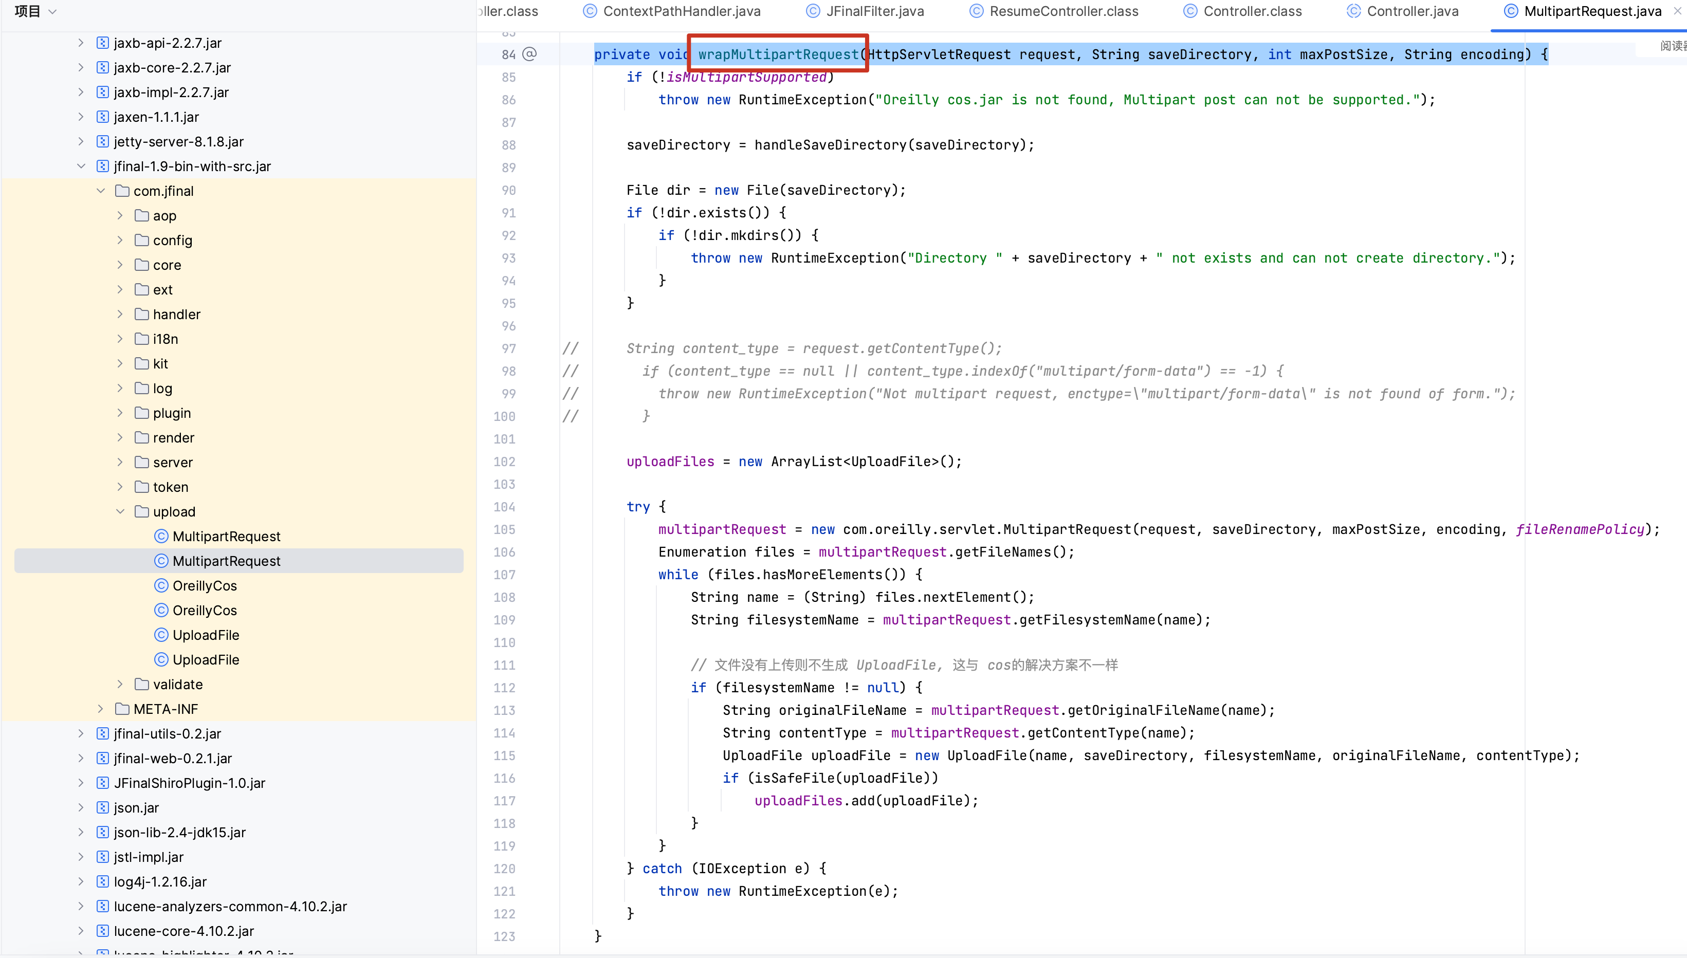Click the jetty-server-8.1.8.jar file icon

click(103, 141)
